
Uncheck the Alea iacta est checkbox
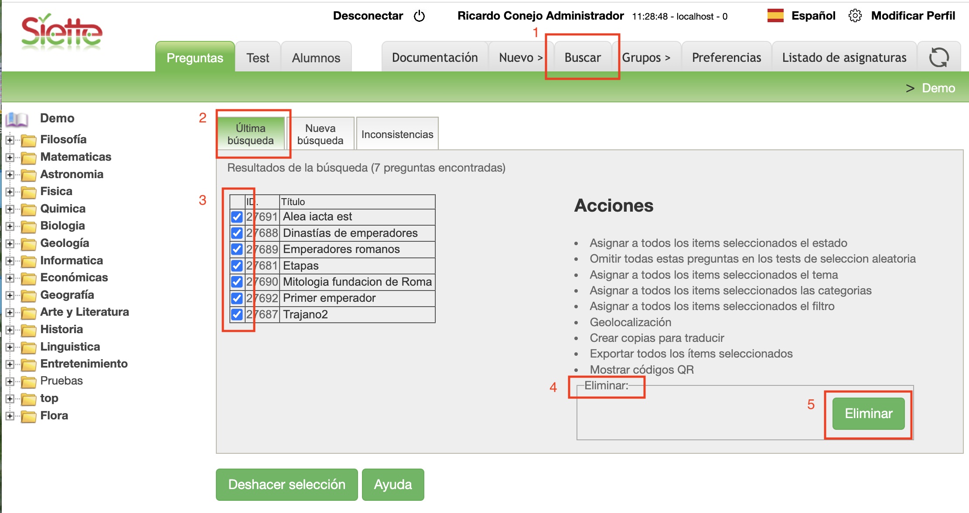point(237,217)
